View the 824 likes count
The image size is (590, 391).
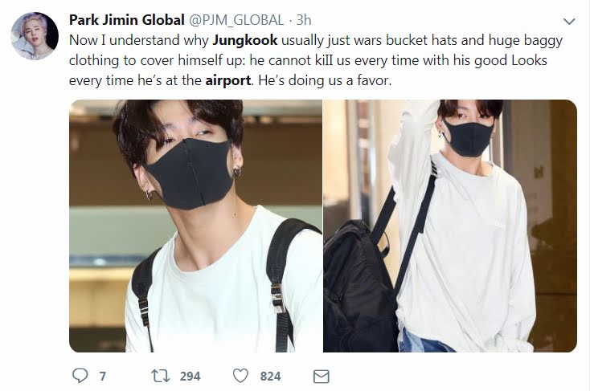coord(270,376)
